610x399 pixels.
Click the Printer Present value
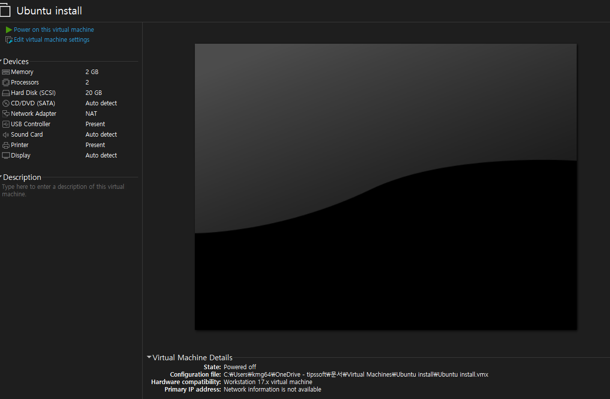(95, 145)
